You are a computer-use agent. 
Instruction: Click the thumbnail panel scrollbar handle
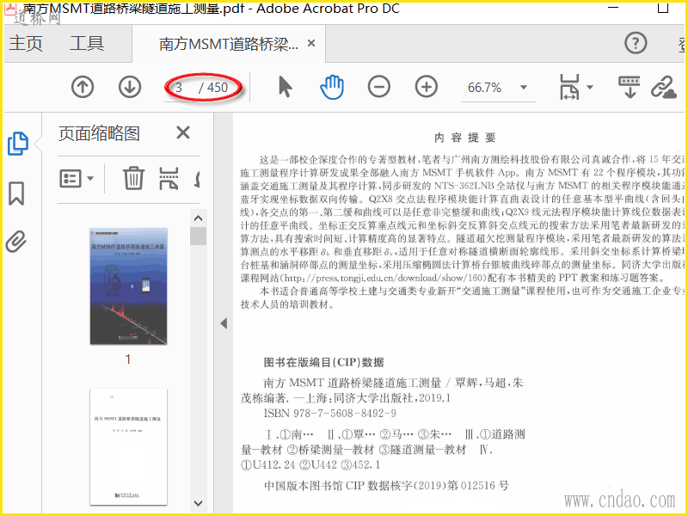[x=199, y=236]
